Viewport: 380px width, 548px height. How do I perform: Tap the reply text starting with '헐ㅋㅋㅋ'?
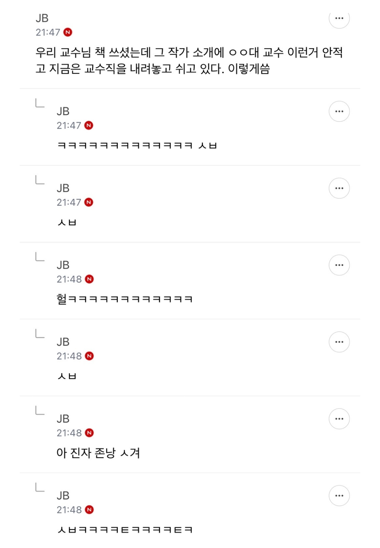[125, 299]
